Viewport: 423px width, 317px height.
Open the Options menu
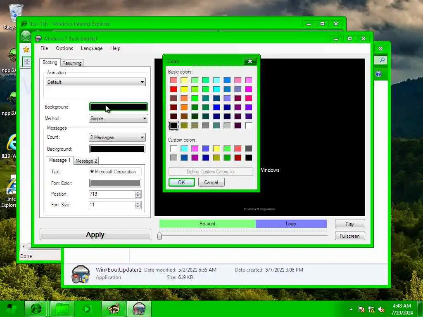pyautogui.click(x=64, y=48)
